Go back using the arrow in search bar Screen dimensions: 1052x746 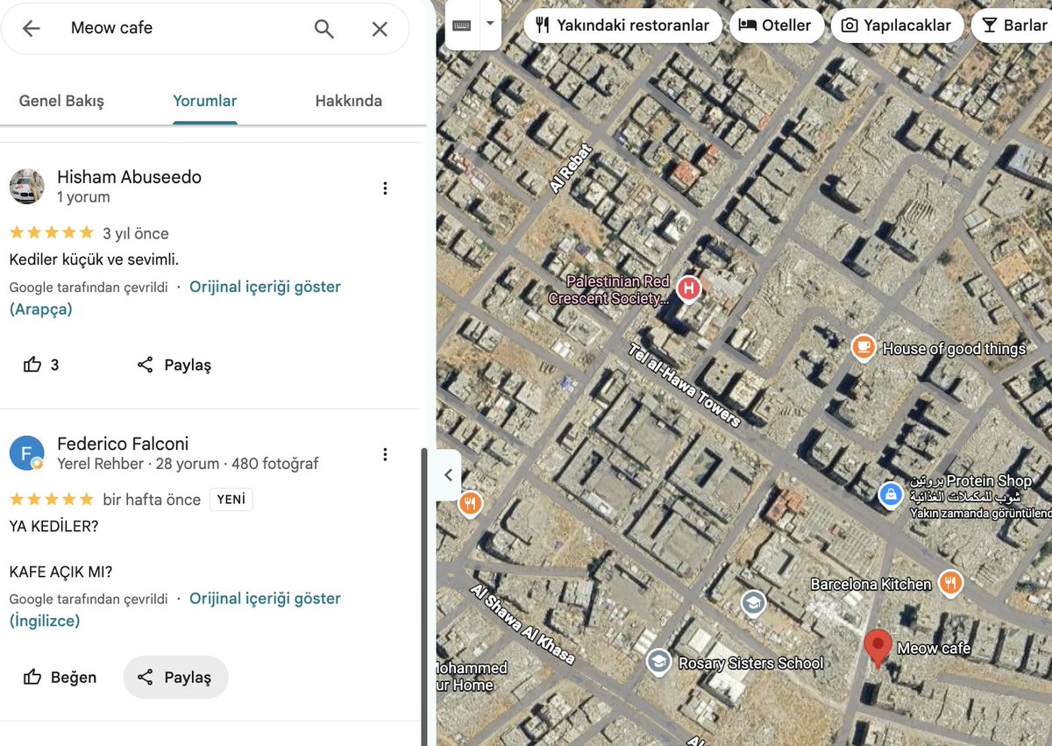32,28
